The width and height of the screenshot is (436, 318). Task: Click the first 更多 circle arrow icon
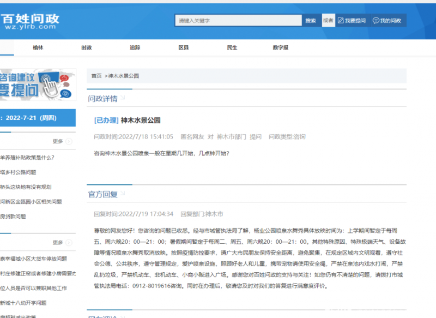69,141
